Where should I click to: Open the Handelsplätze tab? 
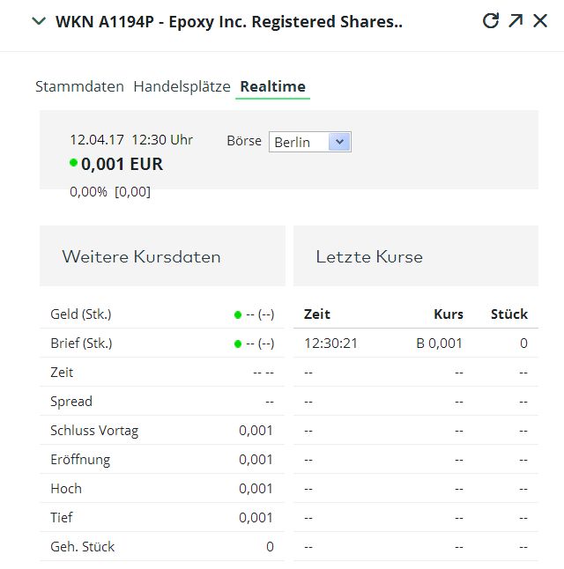click(x=182, y=86)
